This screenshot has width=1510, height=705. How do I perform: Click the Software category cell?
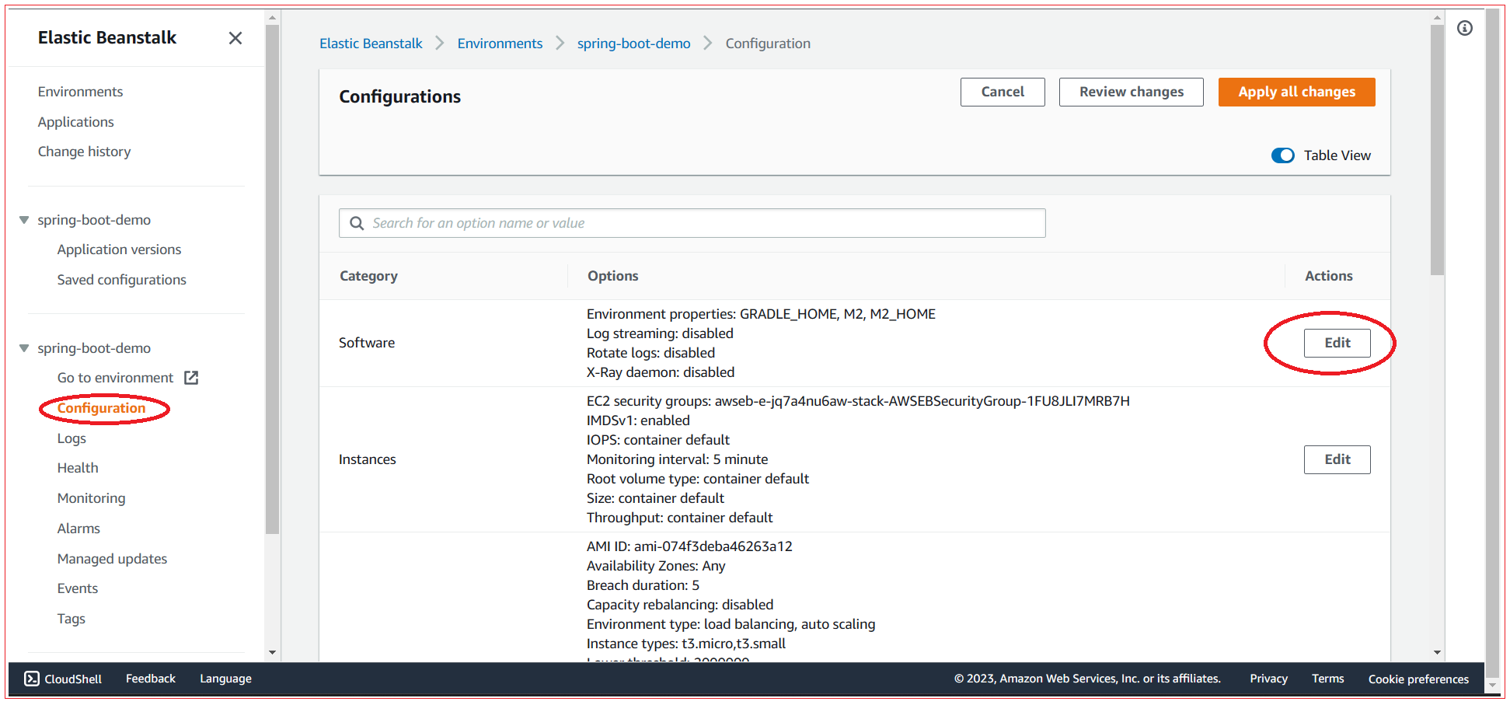(367, 343)
